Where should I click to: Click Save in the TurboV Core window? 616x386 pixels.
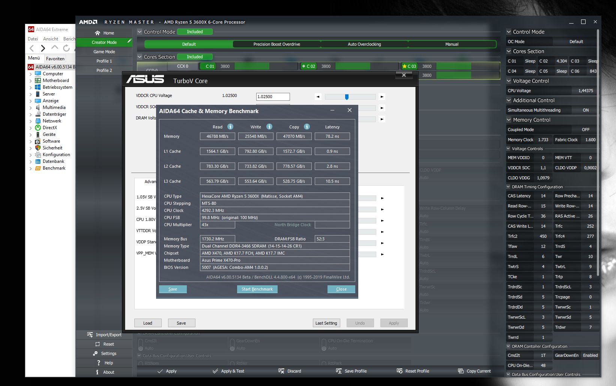pos(181,323)
